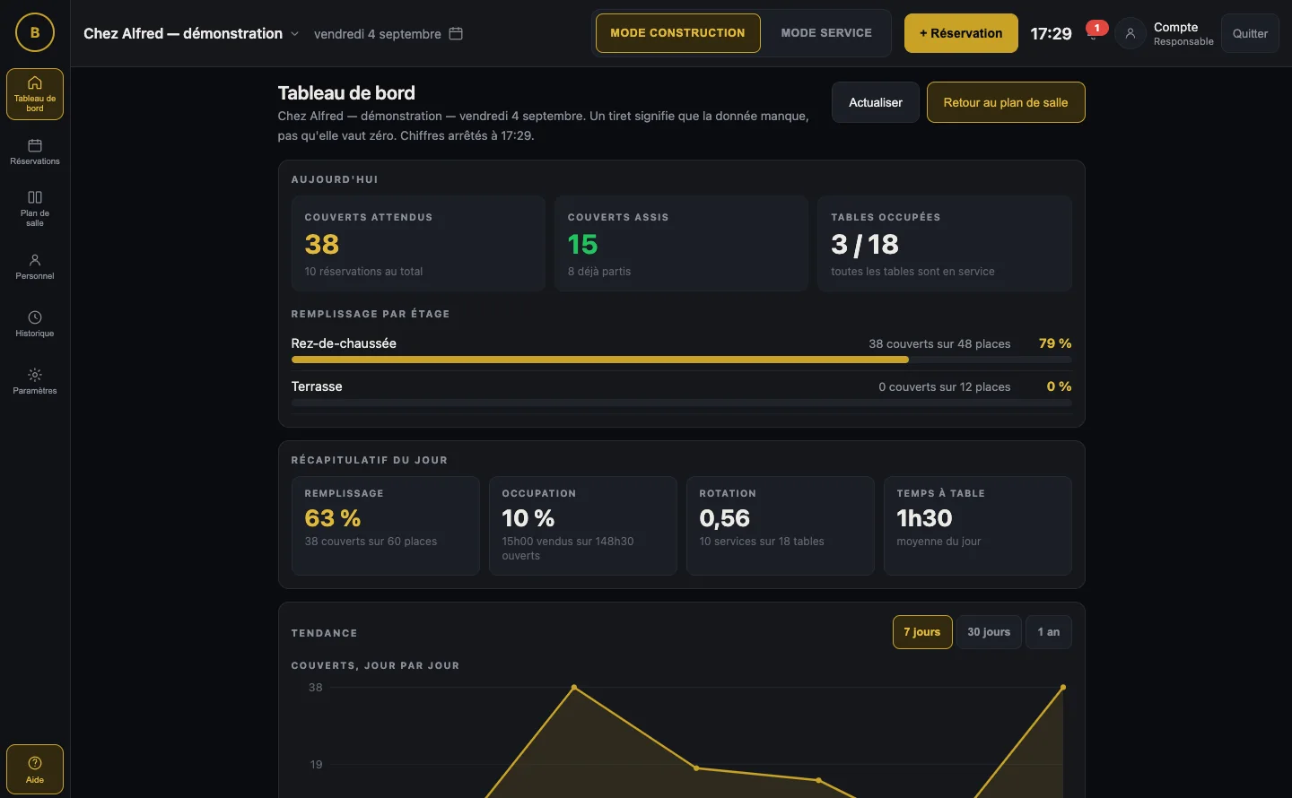Open Historique in the sidebar

click(35, 324)
